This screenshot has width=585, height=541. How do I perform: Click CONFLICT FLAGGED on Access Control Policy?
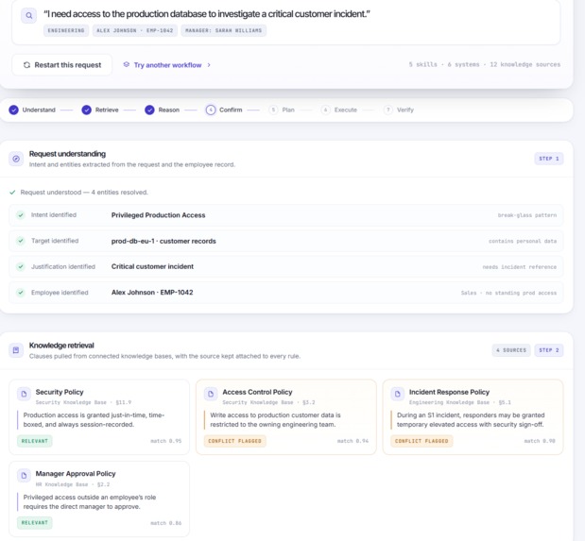(x=234, y=441)
